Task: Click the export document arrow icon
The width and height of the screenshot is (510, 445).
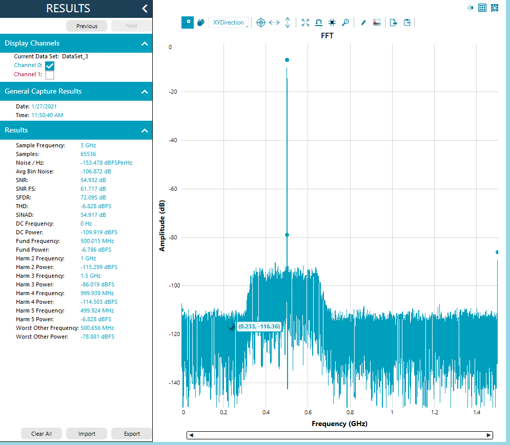Action: (x=394, y=23)
